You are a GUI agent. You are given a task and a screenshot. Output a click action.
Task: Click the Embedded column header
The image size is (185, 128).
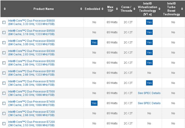click(x=92, y=9)
